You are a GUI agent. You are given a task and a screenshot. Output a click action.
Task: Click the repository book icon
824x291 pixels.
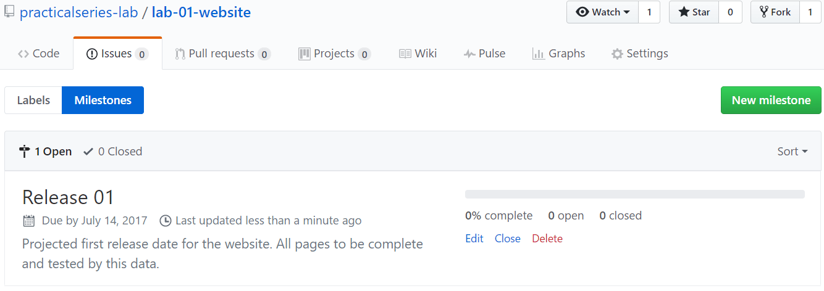pyautogui.click(x=9, y=12)
